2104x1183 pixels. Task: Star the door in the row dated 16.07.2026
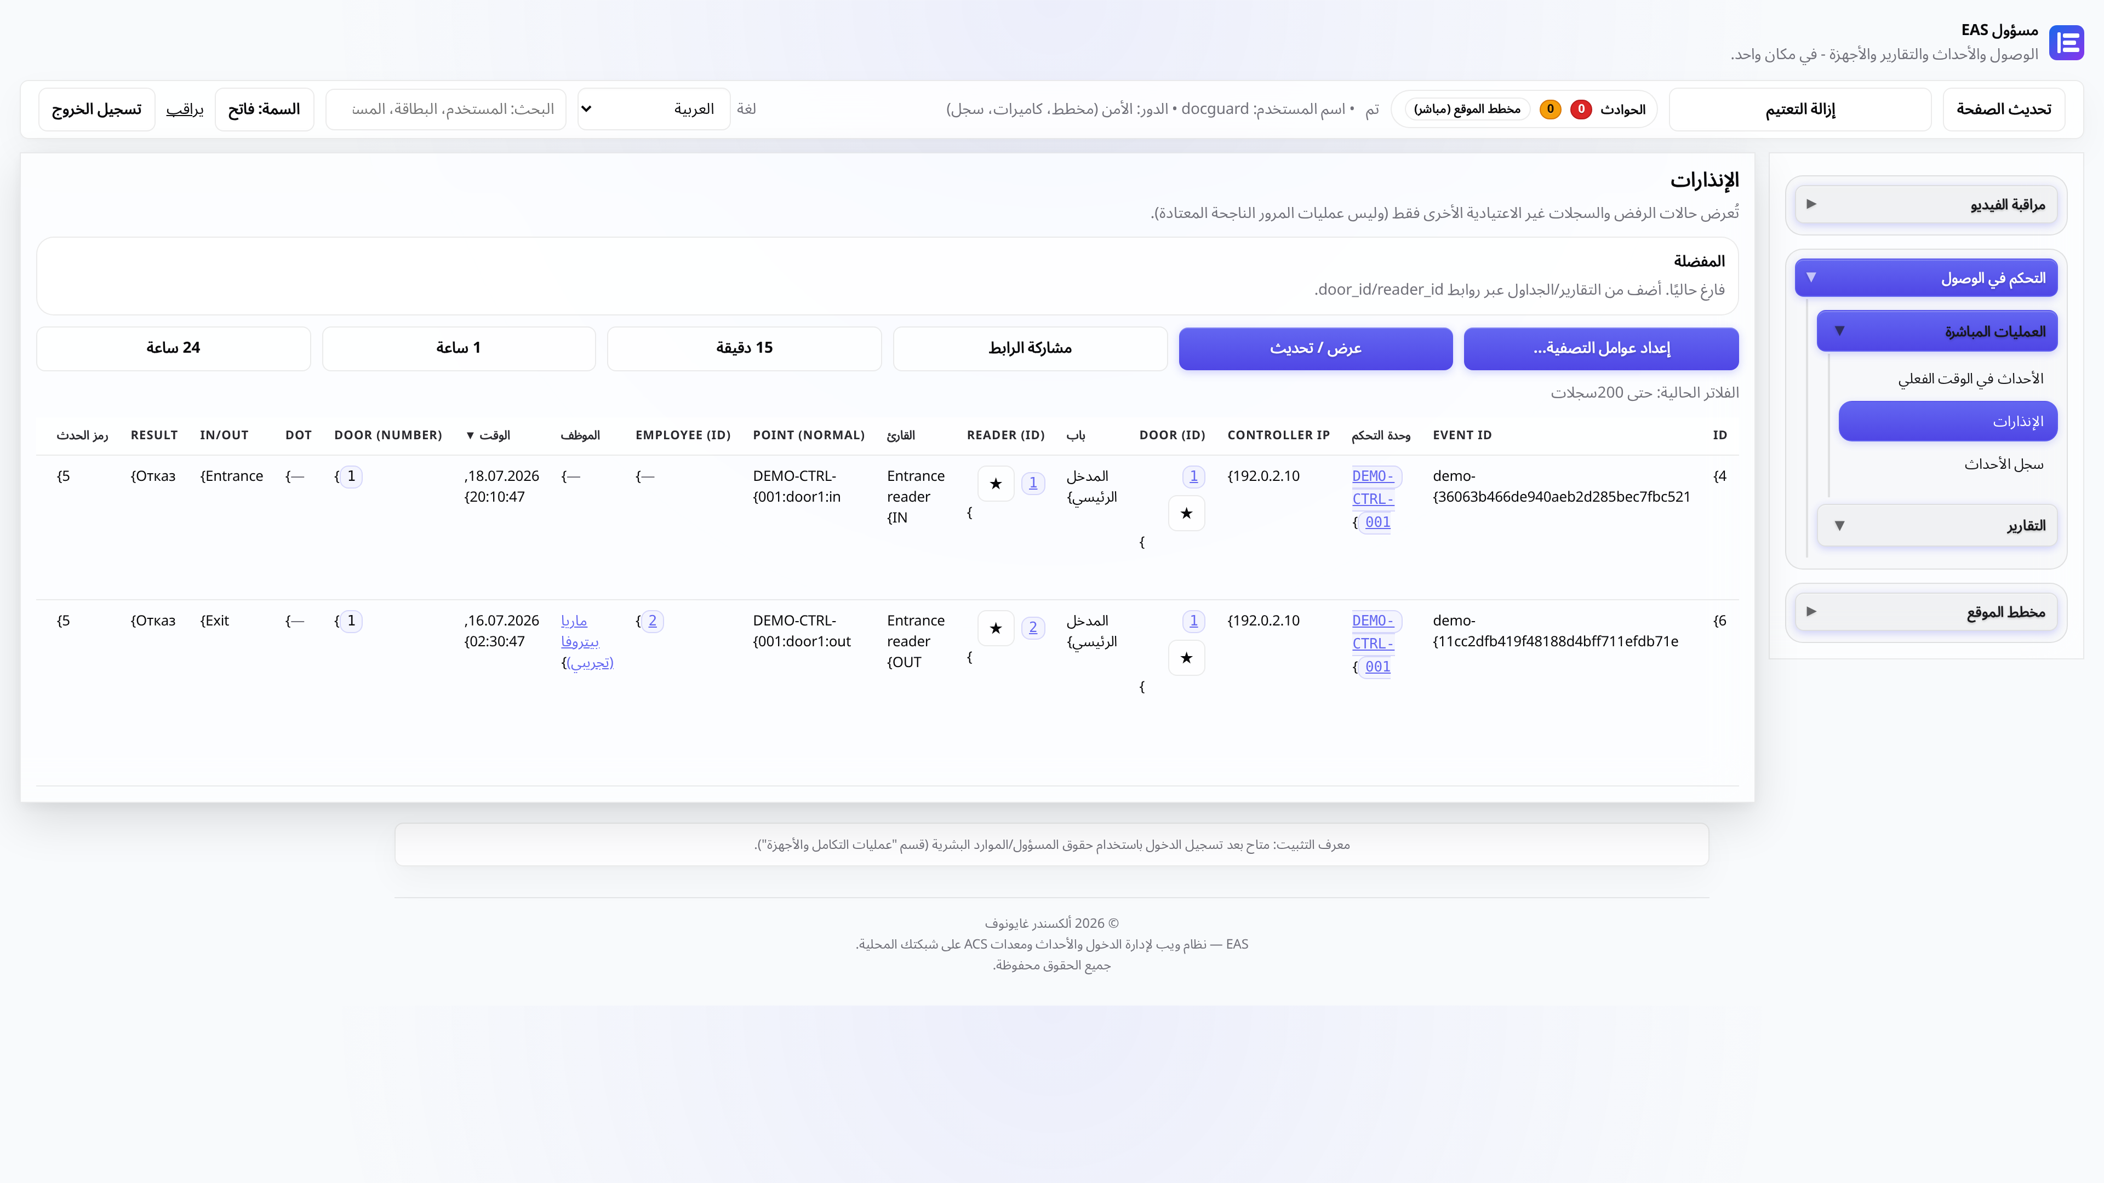tap(1187, 657)
